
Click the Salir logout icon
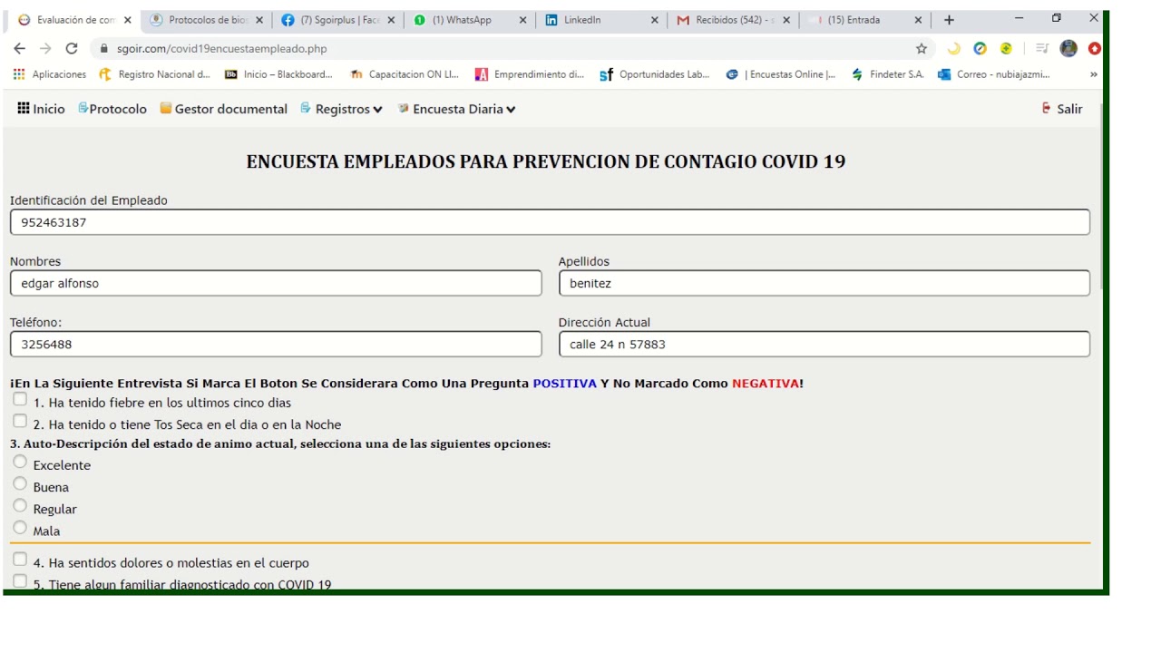click(1047, 108)
